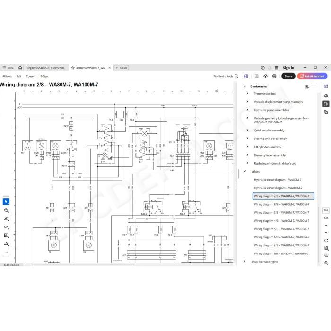The width and height of the screenshot is (331, 331).
Task: Click Ask AI Assistant button
Action: pos(312,76)
